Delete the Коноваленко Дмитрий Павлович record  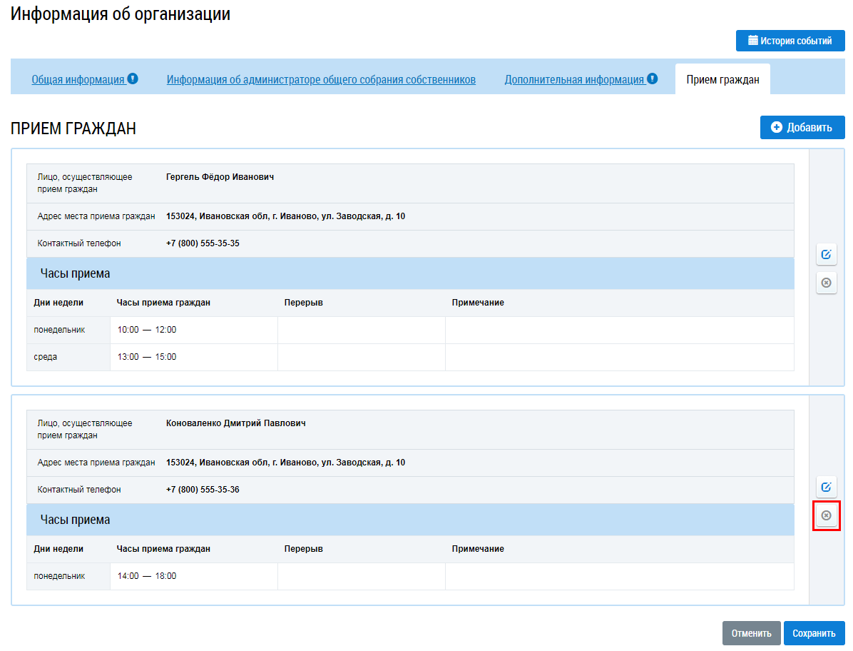pos(826,515)
